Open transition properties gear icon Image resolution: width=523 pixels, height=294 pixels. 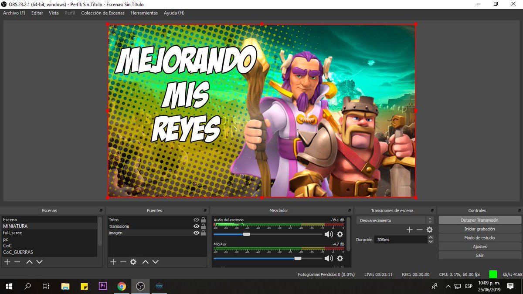click(x=430, y=230)
